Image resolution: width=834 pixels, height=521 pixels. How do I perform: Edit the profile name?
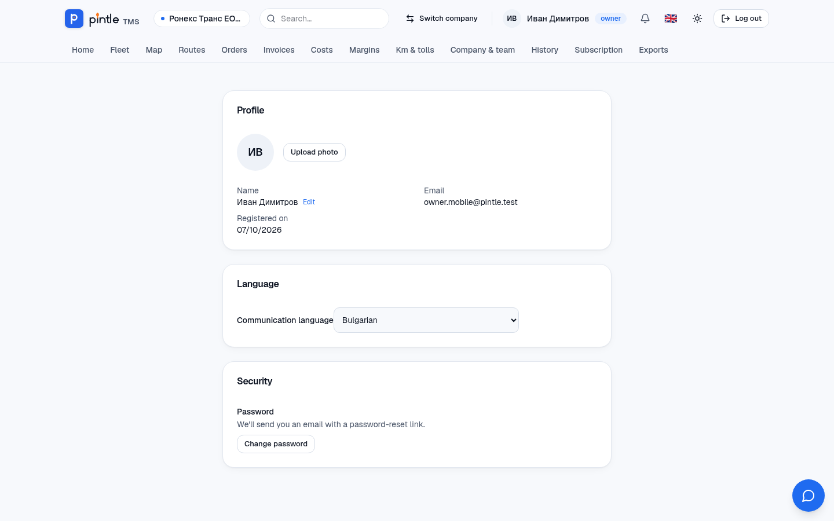point(309,202)
